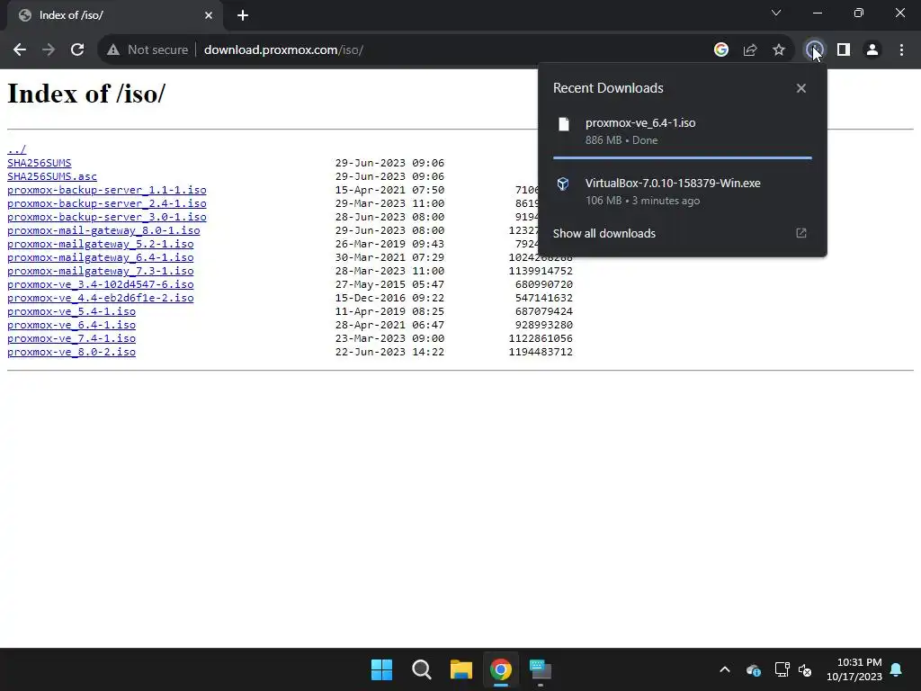The height and width of the screenshot is (691, 921).
Task: Open VirtualBox-7.0.10-158379-Win.exe download entry
Action: [682, 192]
